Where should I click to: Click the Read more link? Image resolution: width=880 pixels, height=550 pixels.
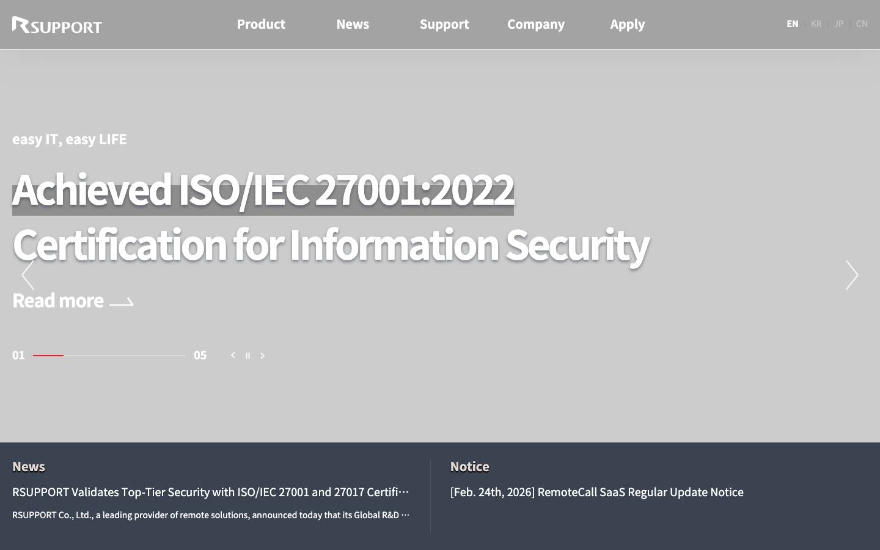(73, 301)
